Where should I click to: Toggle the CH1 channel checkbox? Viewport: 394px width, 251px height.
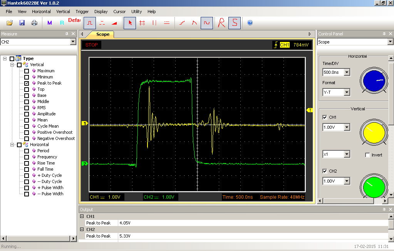(325, 117)
